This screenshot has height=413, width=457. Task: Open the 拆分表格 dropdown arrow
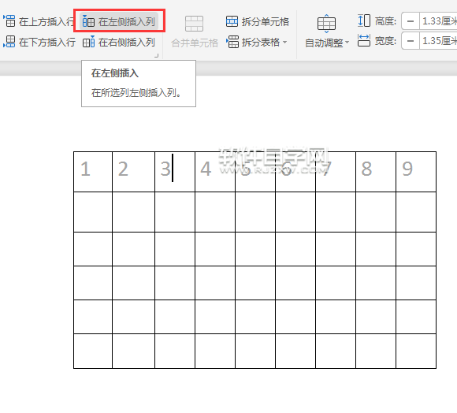(284, 43)
